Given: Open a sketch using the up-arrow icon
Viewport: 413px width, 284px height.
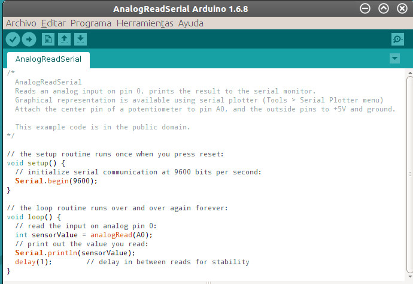Looking at the screenshot, I should (x=64, y=40).
